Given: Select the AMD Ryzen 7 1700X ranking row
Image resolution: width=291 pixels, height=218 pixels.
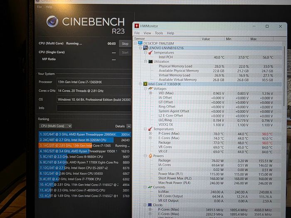Looking at the screenshot, I should click(x=85, y=162).
